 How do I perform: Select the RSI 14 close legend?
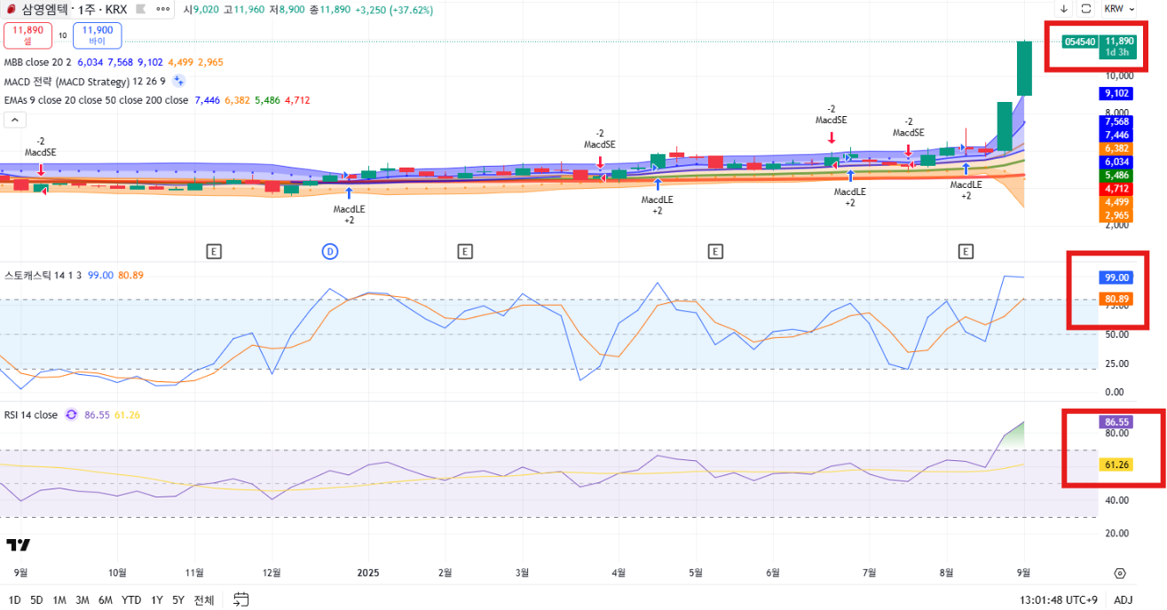tap(31, 415)
